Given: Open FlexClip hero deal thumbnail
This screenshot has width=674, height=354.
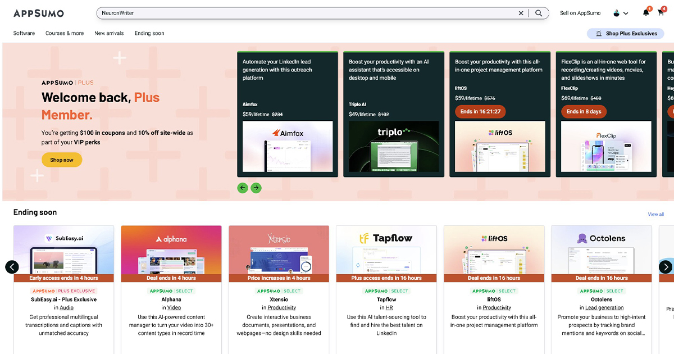Looking at the screenshot, I should coord(606,147).
